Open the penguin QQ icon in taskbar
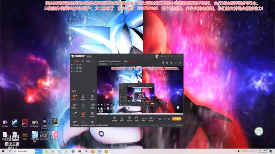This screenshot has height=154, width=275. [79, 151]
